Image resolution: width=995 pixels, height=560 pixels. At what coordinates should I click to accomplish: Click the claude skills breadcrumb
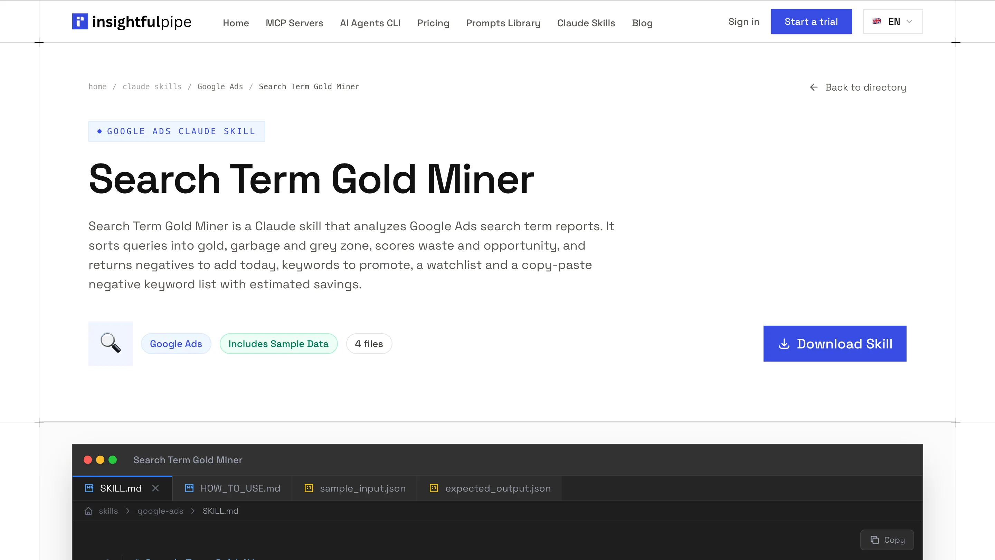click(152, 86)
